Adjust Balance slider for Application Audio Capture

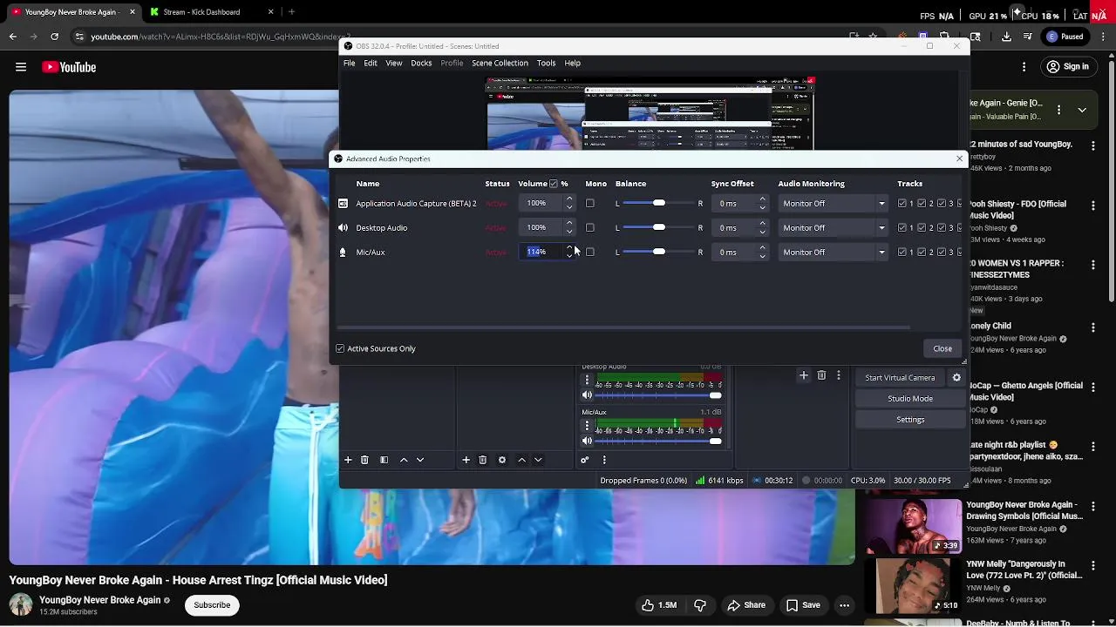(x=658, y=204)
